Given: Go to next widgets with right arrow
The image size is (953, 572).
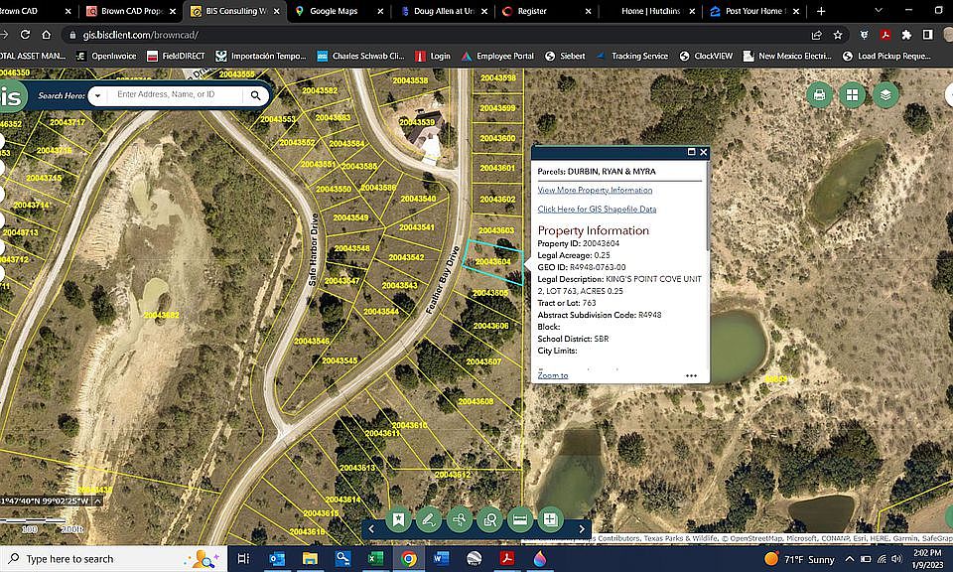Looking at the screenshot, I should 581,529.
